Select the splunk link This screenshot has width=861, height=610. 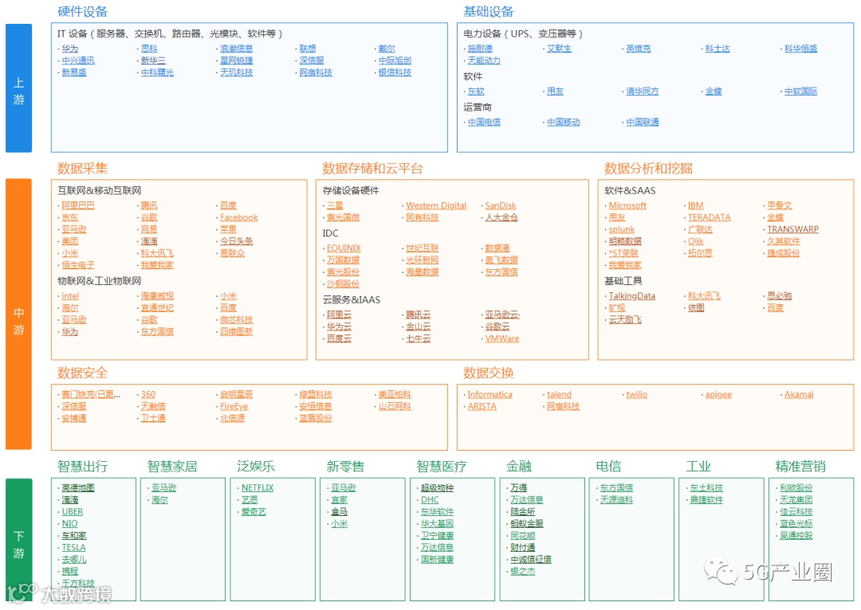pos(622,230)
